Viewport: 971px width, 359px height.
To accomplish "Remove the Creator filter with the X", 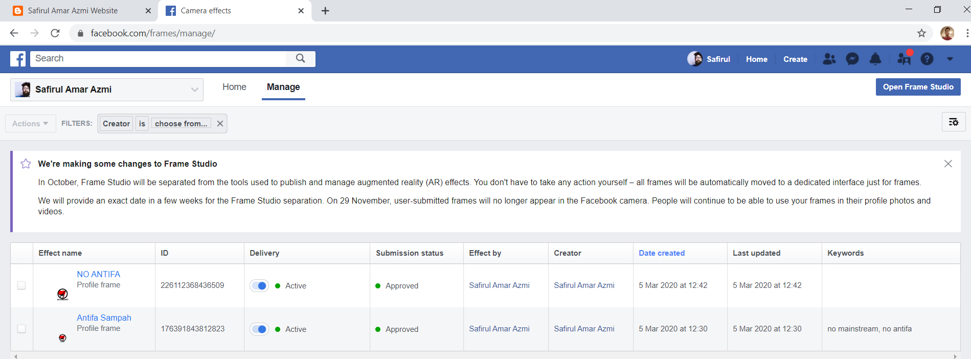I will pyautogui.click(x=220, y=124).
